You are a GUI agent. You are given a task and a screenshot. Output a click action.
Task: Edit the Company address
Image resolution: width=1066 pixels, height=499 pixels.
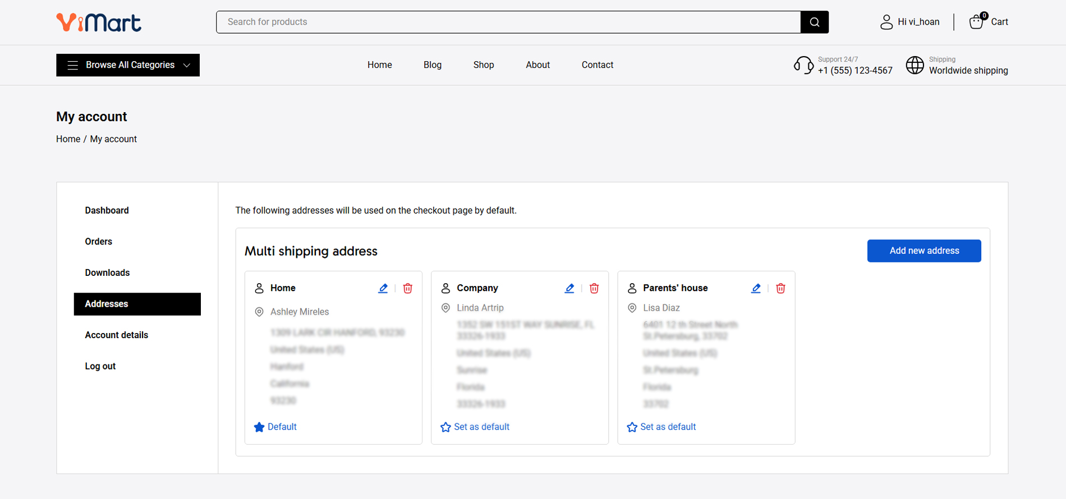569,288
